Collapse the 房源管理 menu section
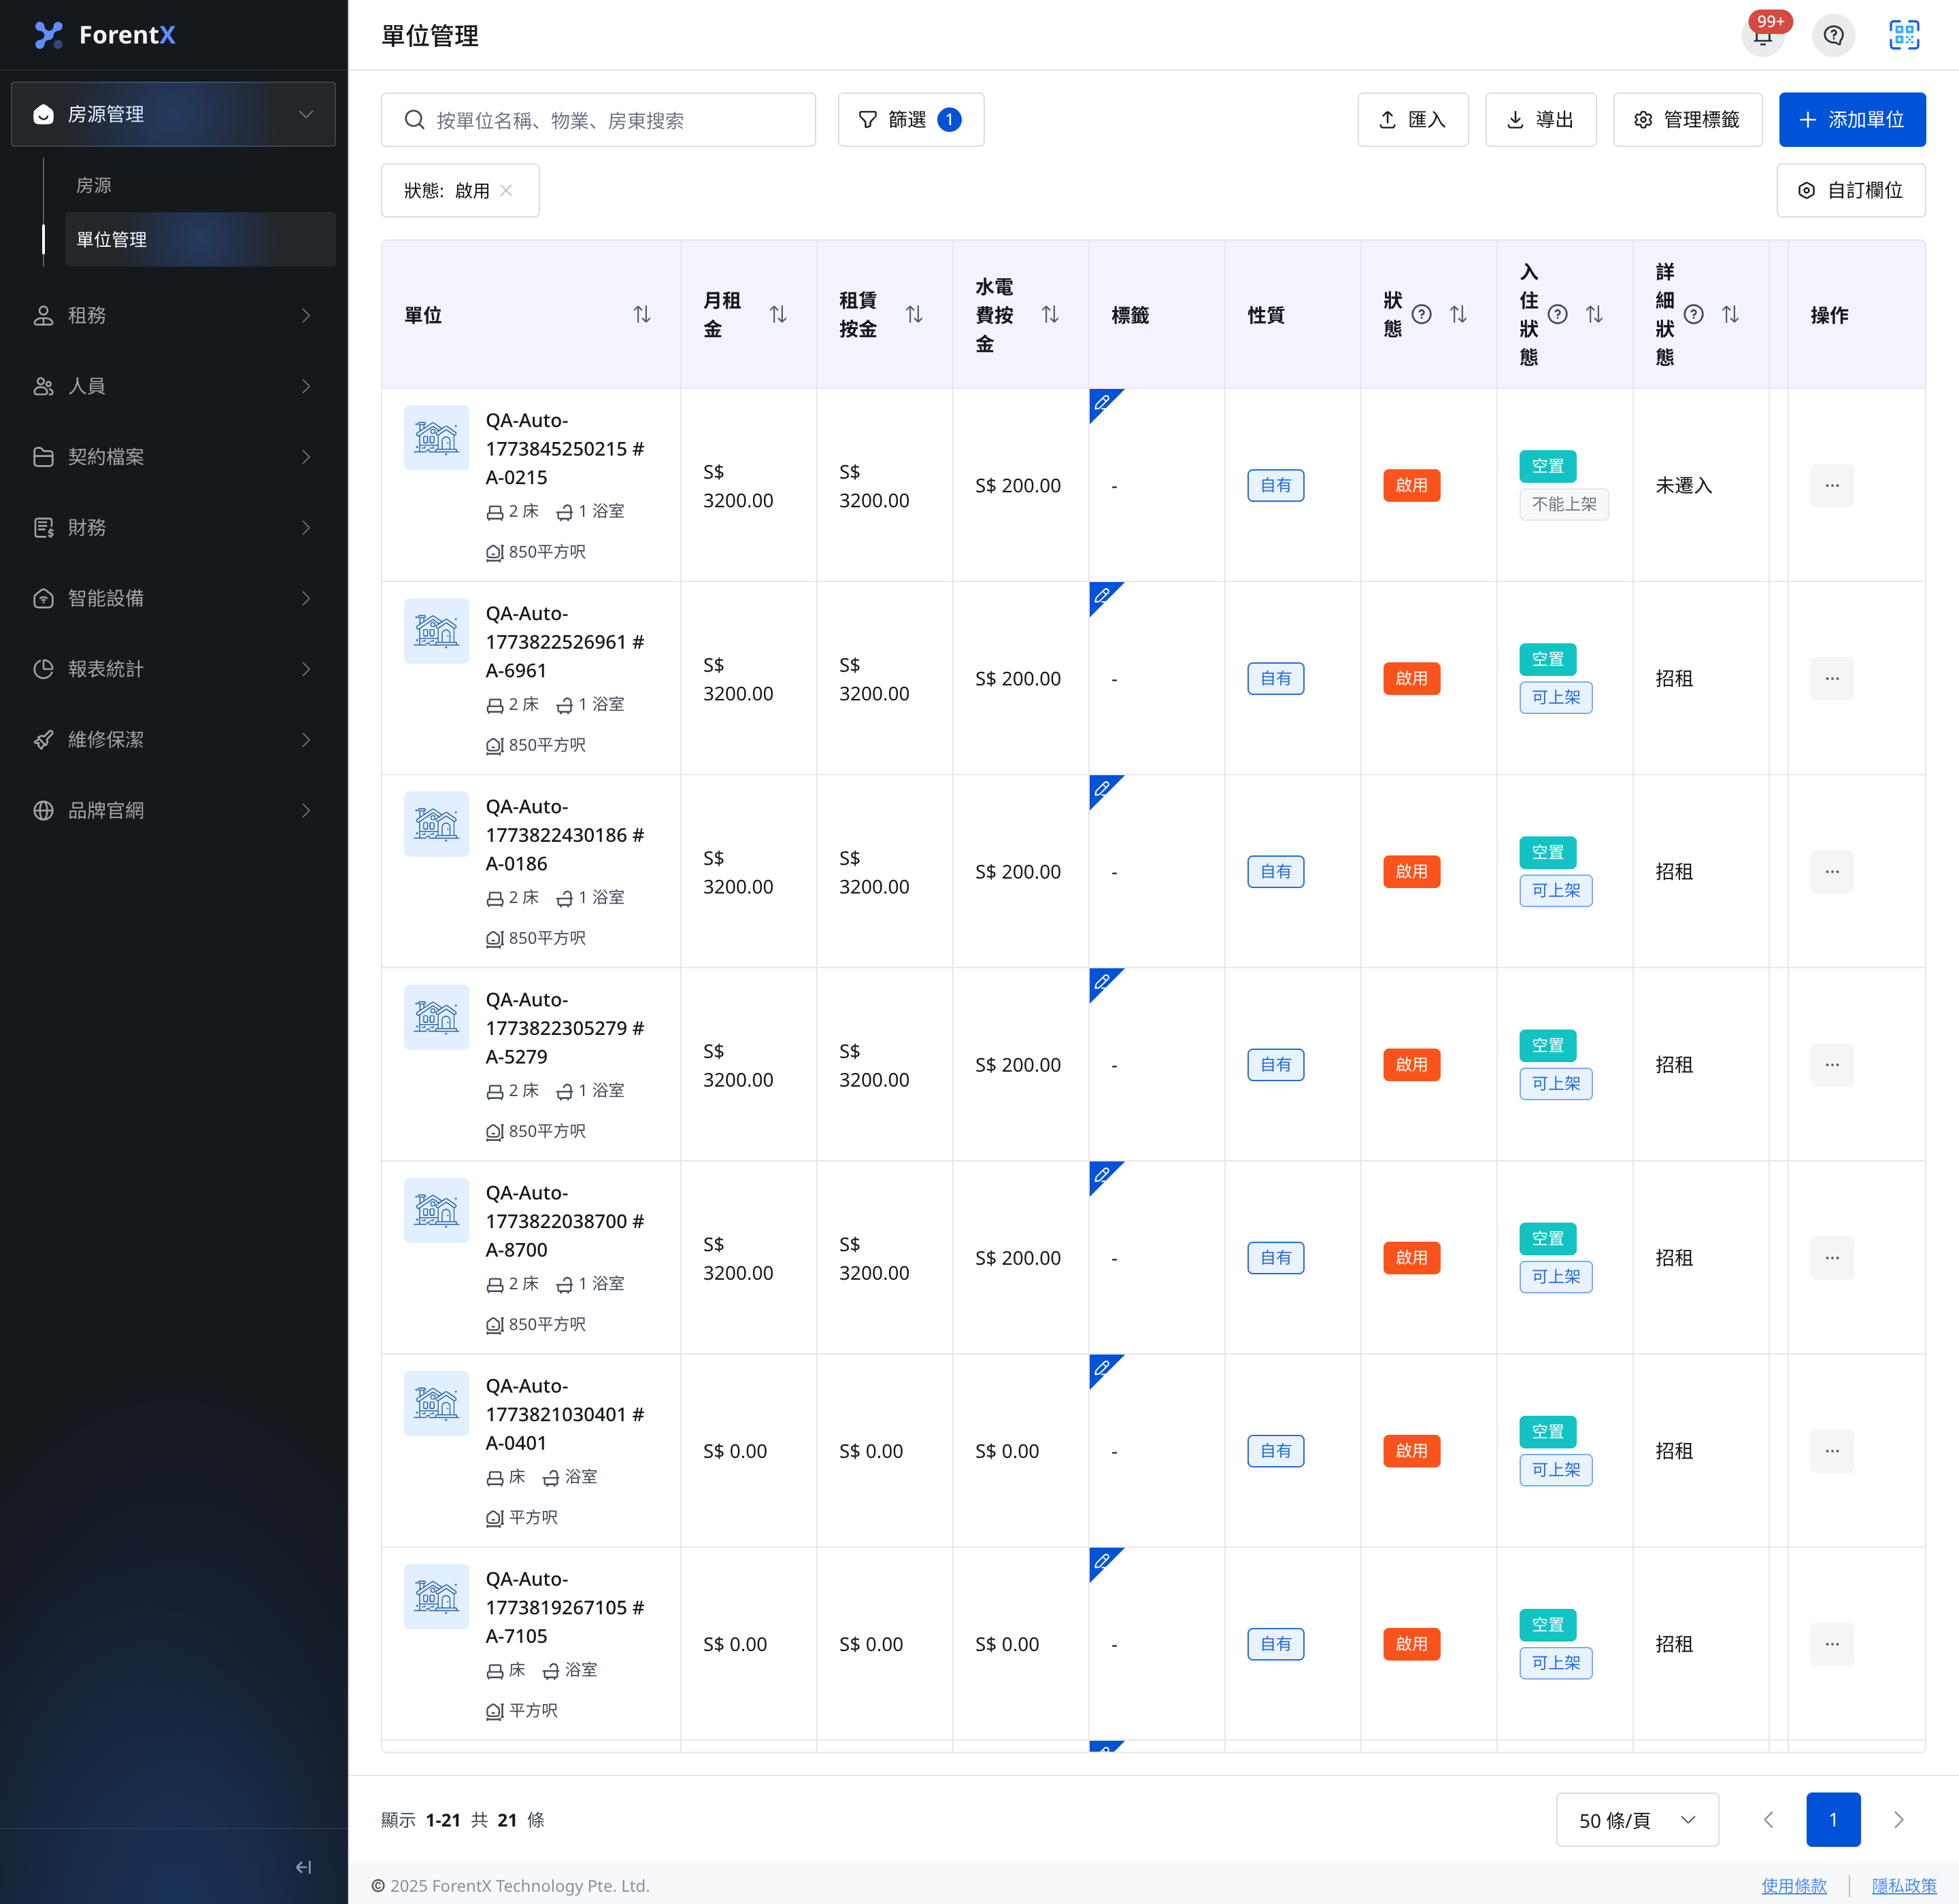The width and height of the screenshot is (1959, 1904). click(x=173, y=114)
